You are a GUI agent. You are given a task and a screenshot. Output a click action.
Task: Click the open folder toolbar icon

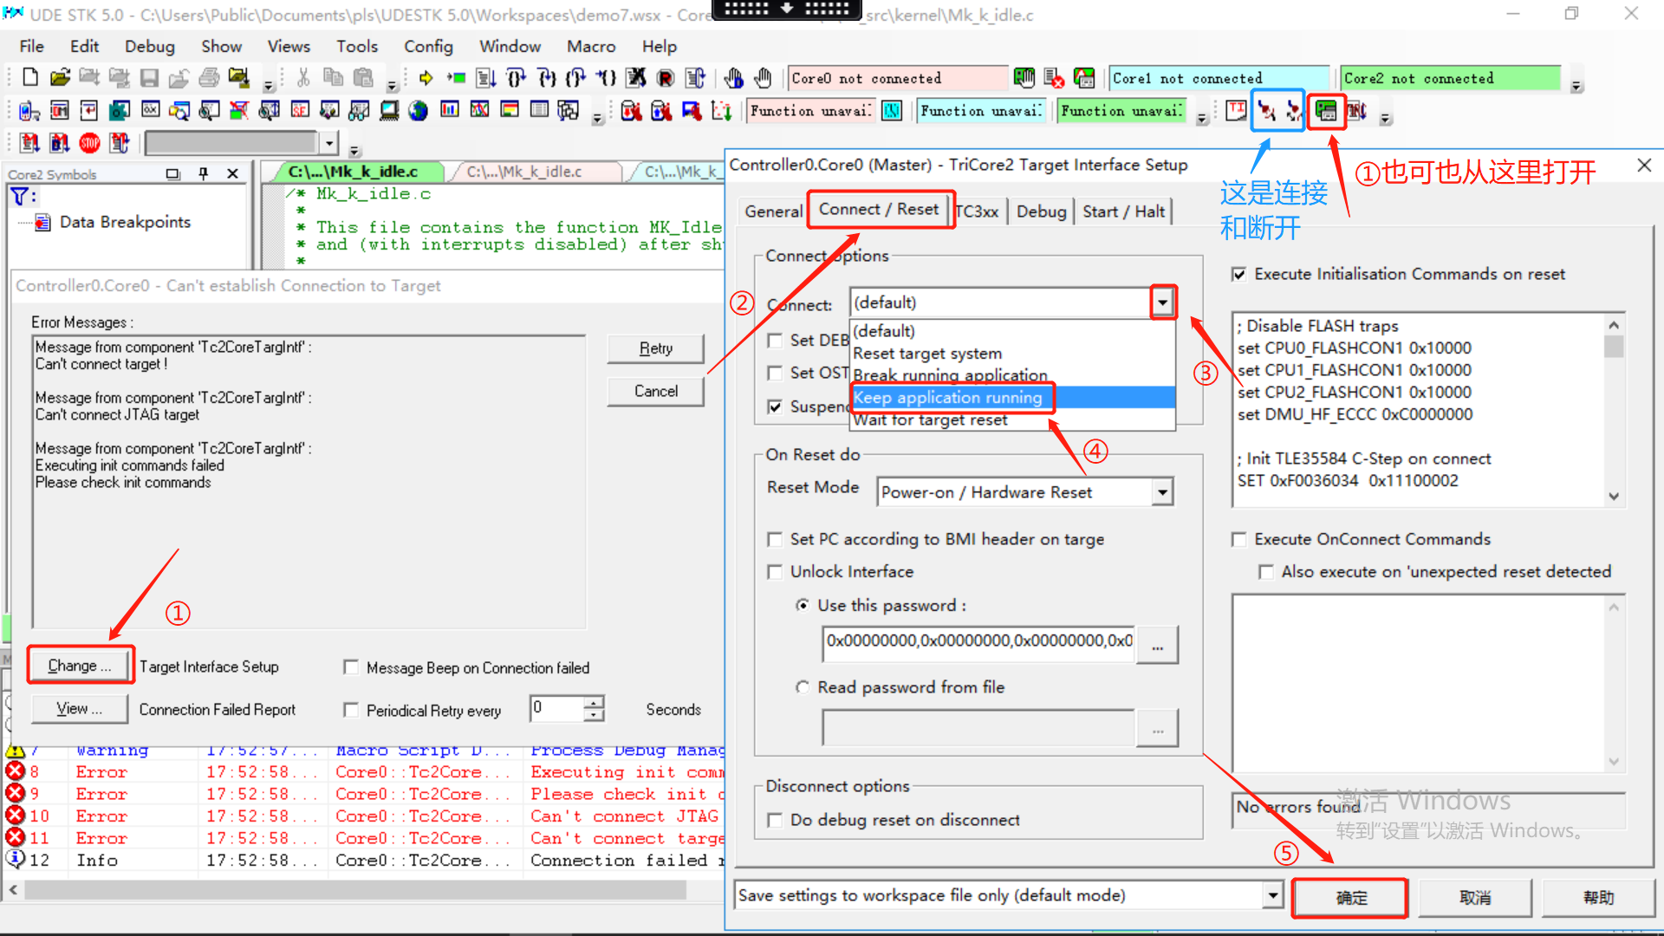coord(60,78)
